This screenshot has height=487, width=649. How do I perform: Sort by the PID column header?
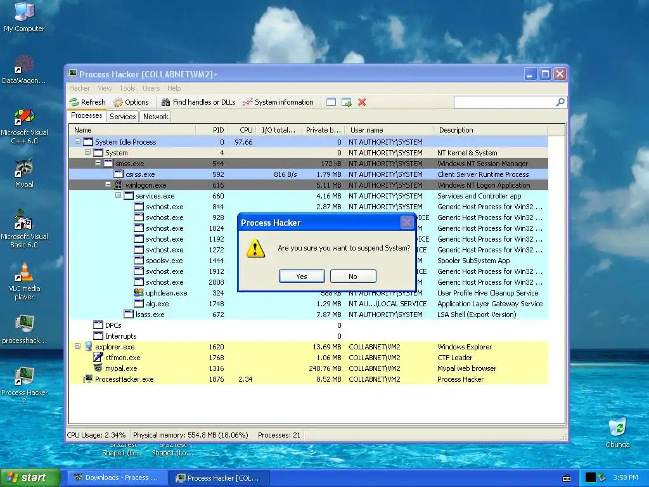point(211,130)
